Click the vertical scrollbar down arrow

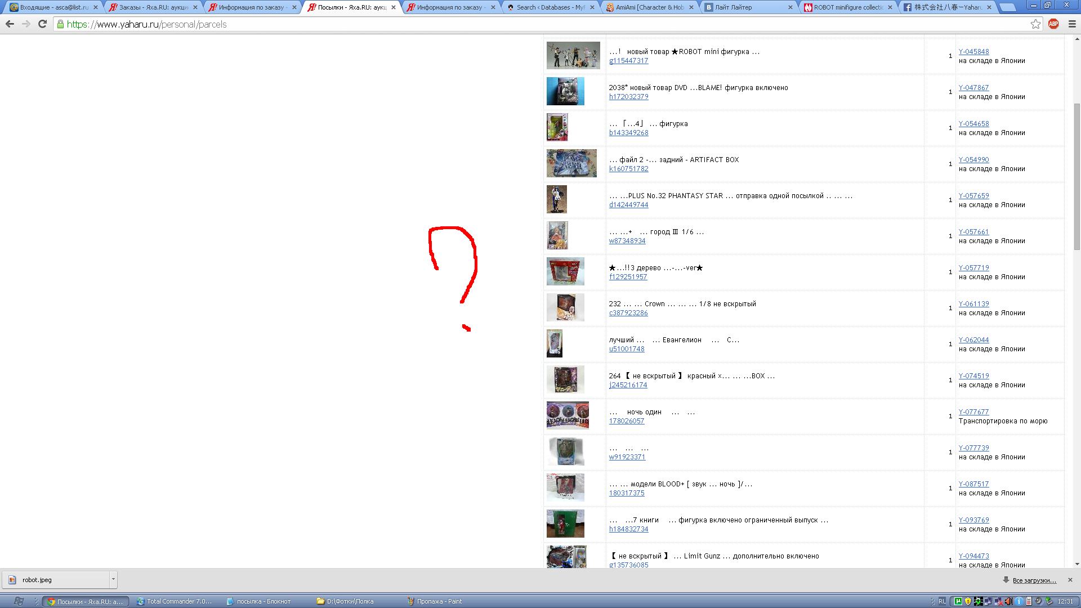pyautogui.click(x=1077, y=564)
